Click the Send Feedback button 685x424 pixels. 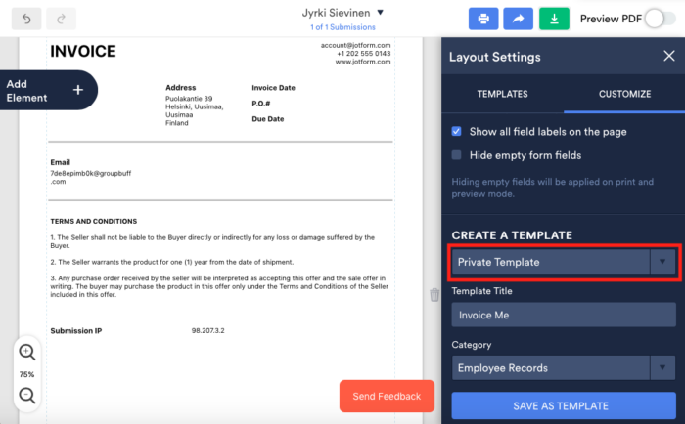(x=387, y=396)
